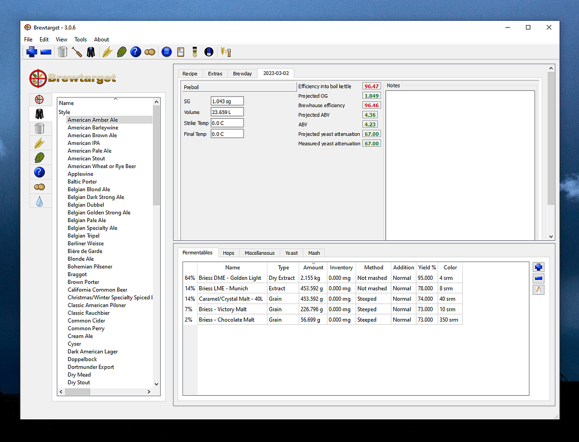Open the View menu
579x442 pixels.
tap(61, 40)
